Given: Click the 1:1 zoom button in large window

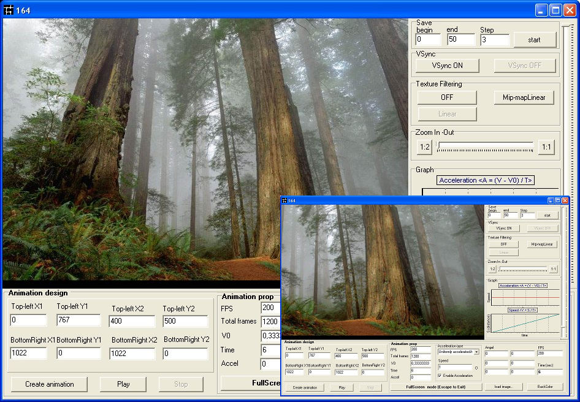Looking at the screenshot, I should point(546,147).
